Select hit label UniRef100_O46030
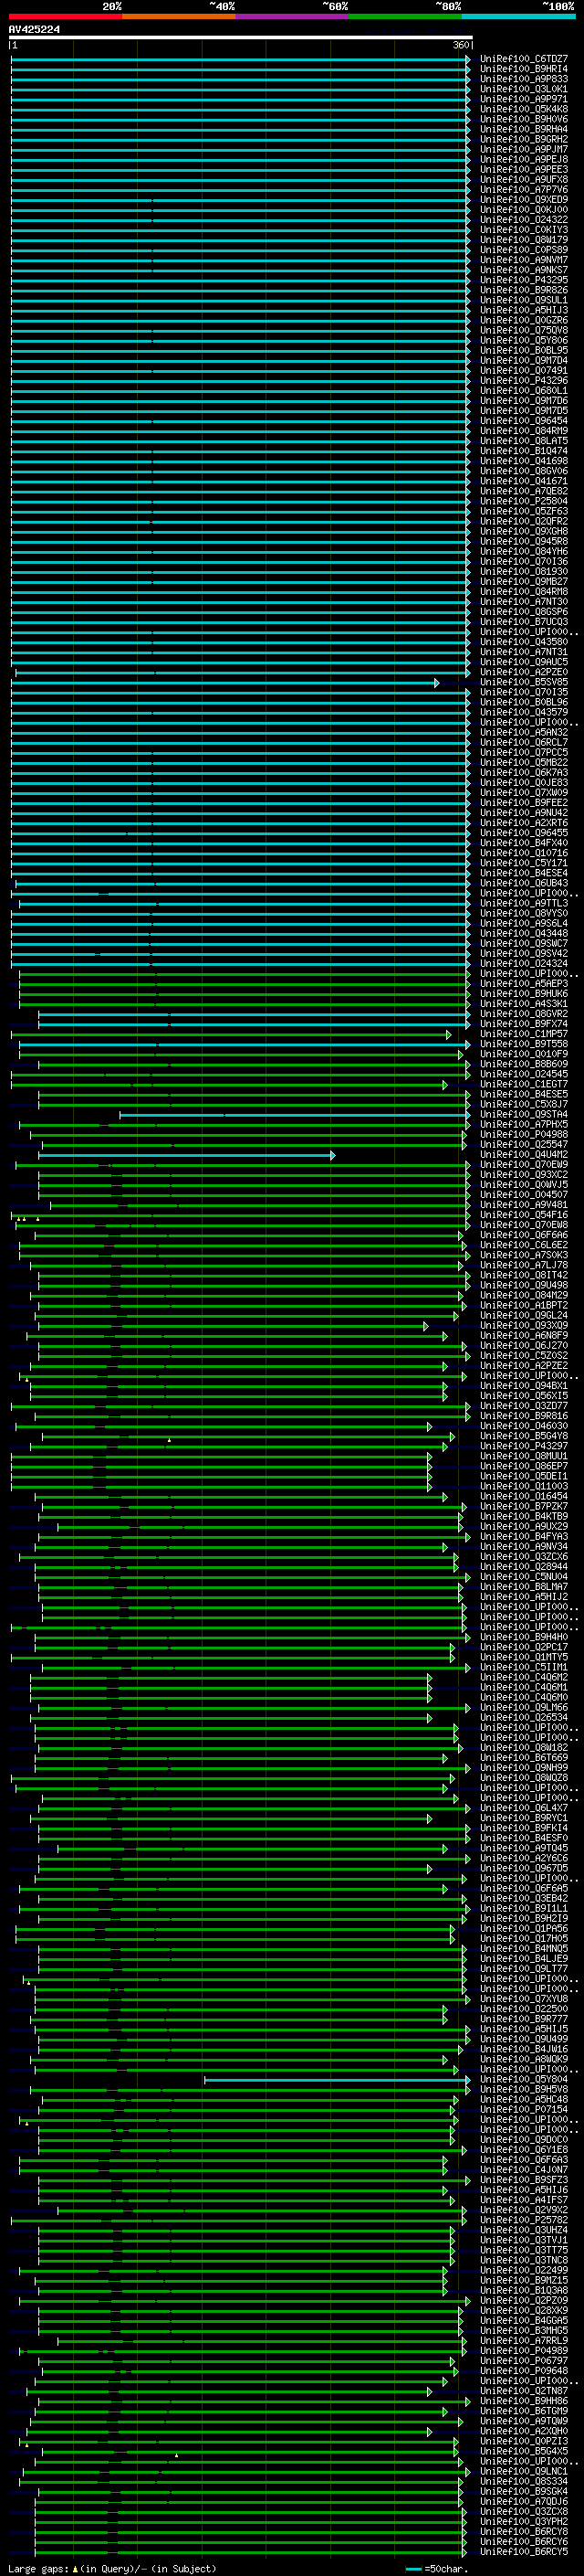The image size is (584, 2576). tap(524, 1426)
